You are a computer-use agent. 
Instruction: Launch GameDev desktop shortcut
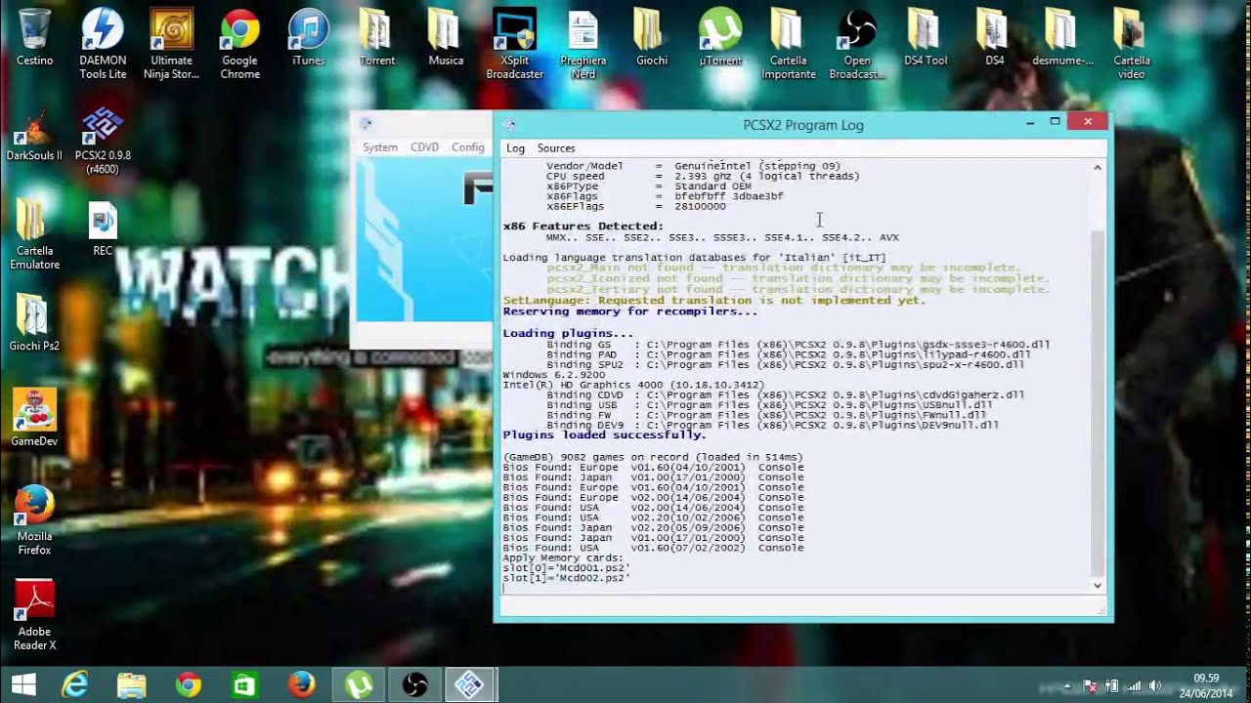(34, 418)
